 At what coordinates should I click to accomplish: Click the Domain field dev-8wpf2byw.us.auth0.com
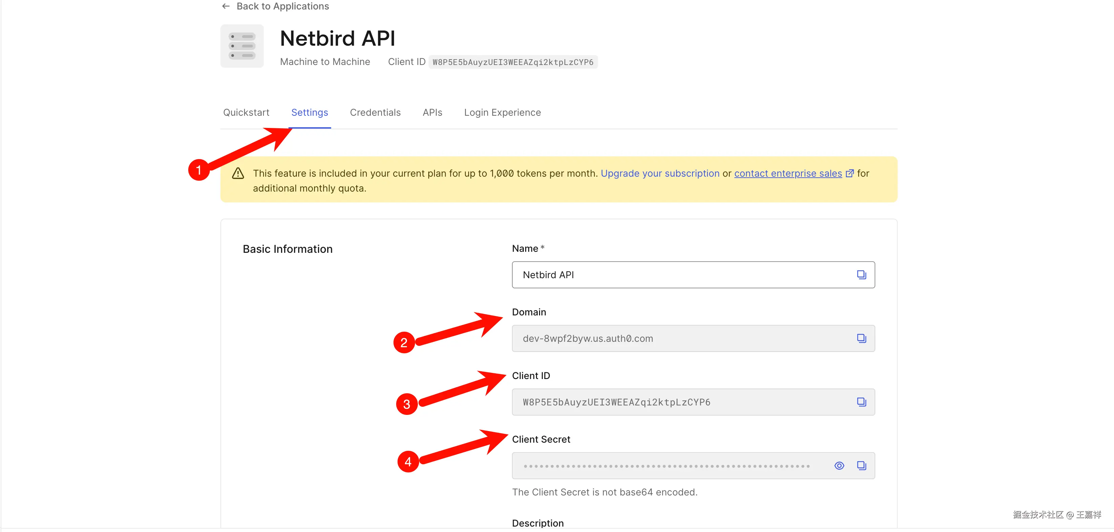[693, 338]
